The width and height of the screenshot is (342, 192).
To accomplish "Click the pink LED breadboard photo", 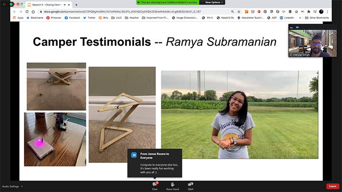I will tap(55, 139).
